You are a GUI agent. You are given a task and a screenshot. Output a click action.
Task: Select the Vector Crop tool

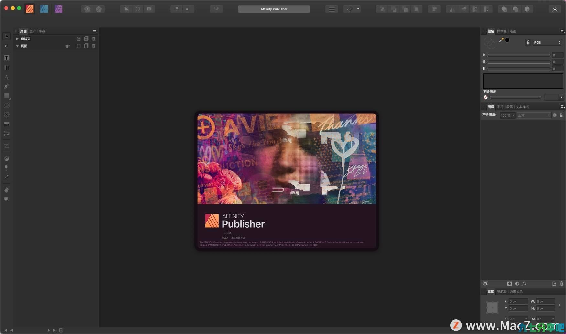6,146
